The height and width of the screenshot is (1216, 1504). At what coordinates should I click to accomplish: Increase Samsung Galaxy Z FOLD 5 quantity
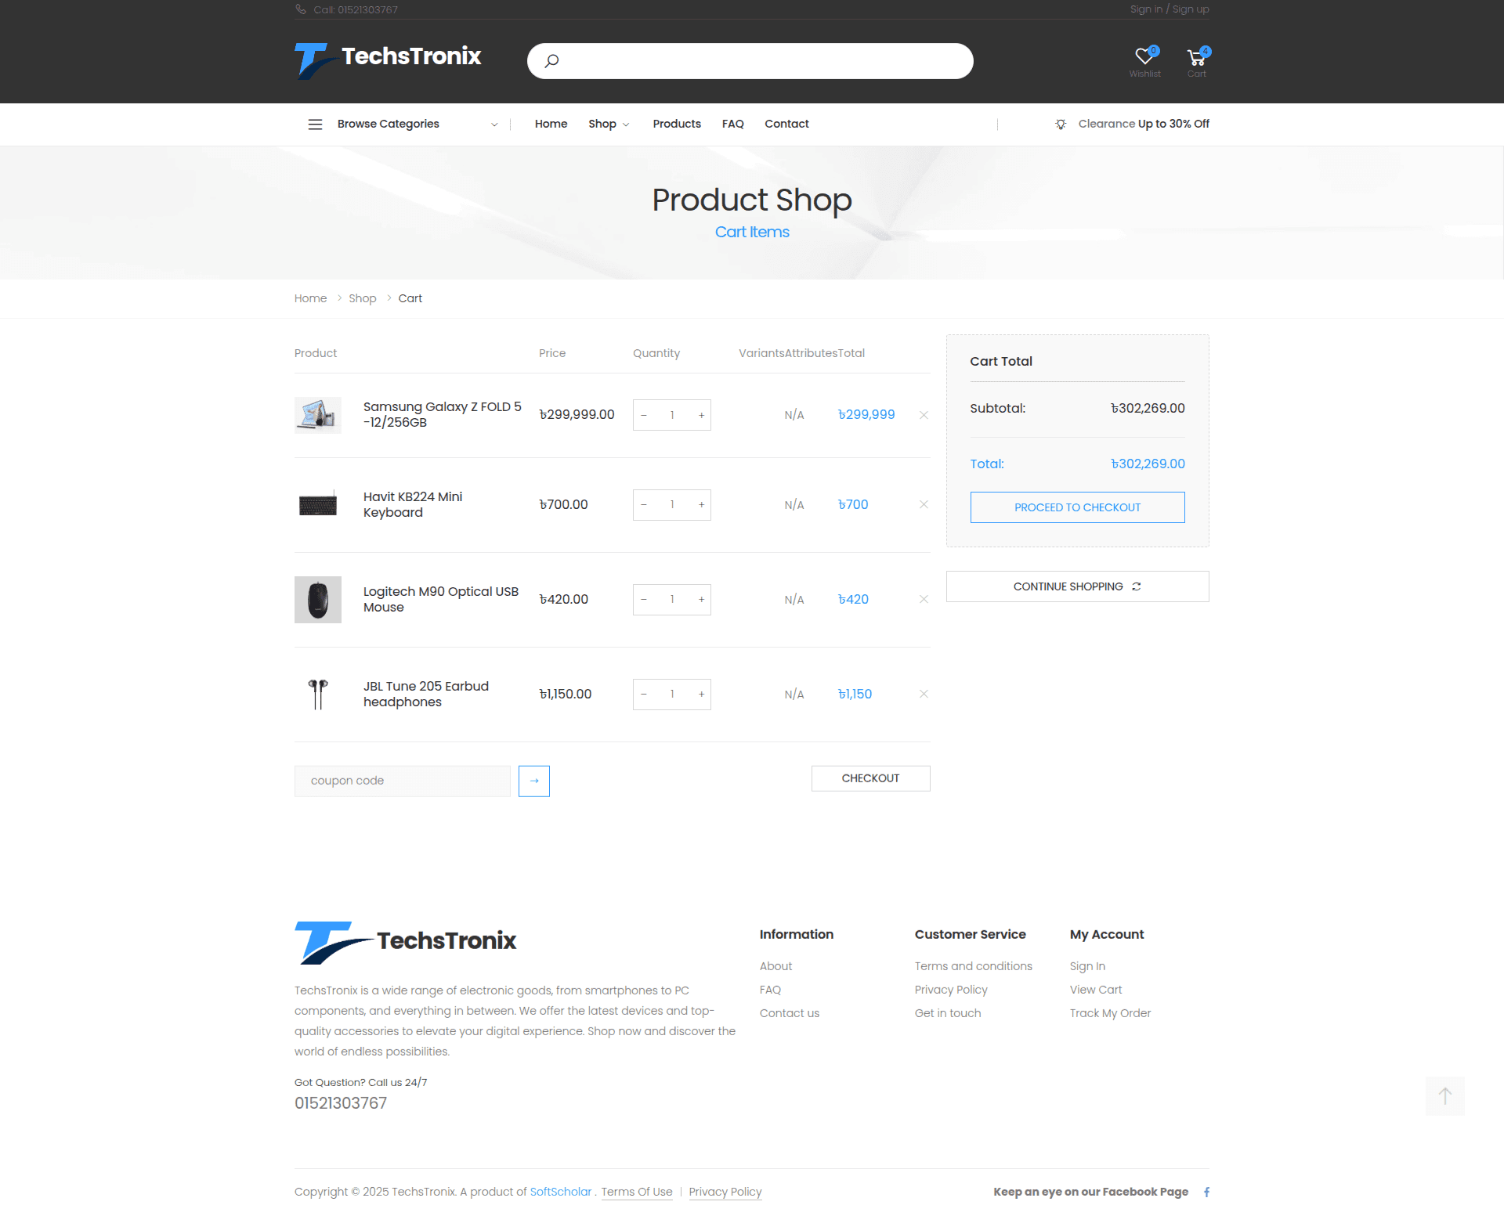pos(701,415)
